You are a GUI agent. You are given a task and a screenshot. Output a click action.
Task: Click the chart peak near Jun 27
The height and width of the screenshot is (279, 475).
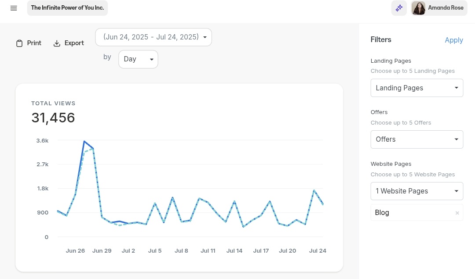pyautogui.click(x=84, y=141)
